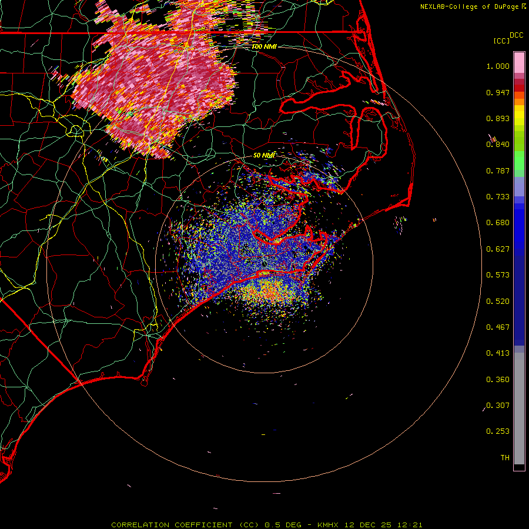
Task: Select the 0.573 scale value
Action: 498,275
